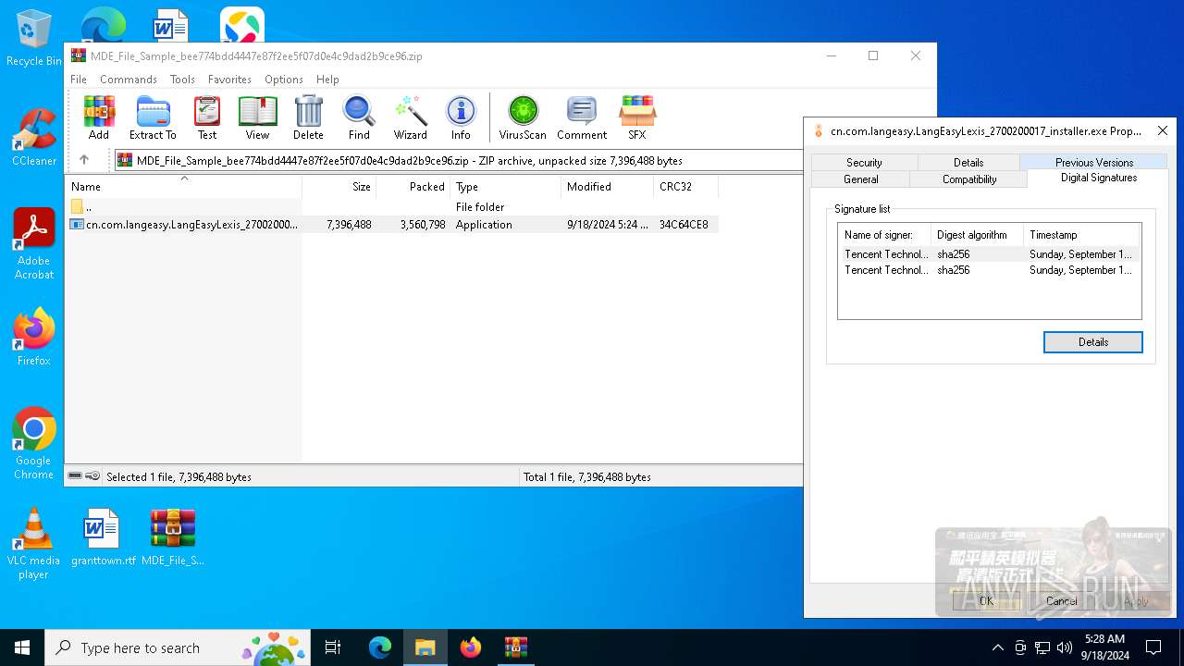Viewport: 1184px width, 666px height.
Task: Click the Digest algorithm column header
Action: click(x=977, y=235)
